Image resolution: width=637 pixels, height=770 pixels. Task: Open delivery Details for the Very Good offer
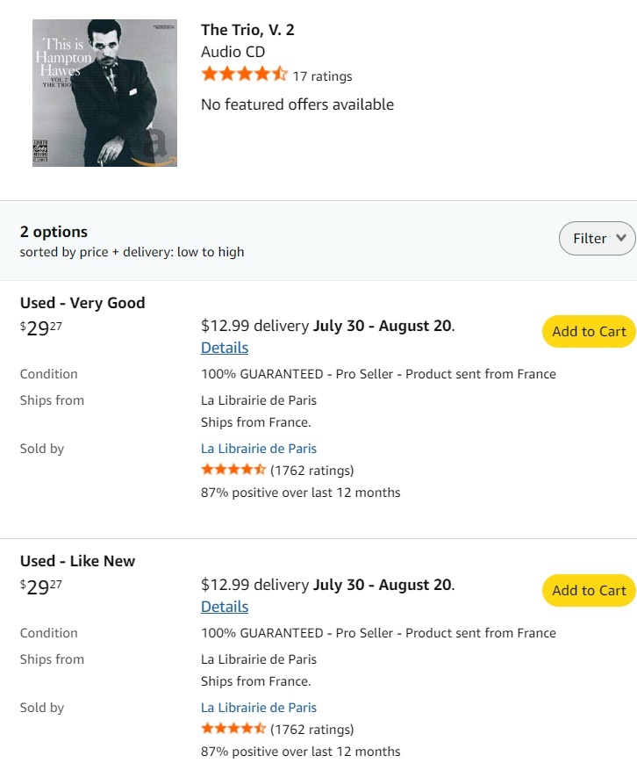(x=225, y=348)
